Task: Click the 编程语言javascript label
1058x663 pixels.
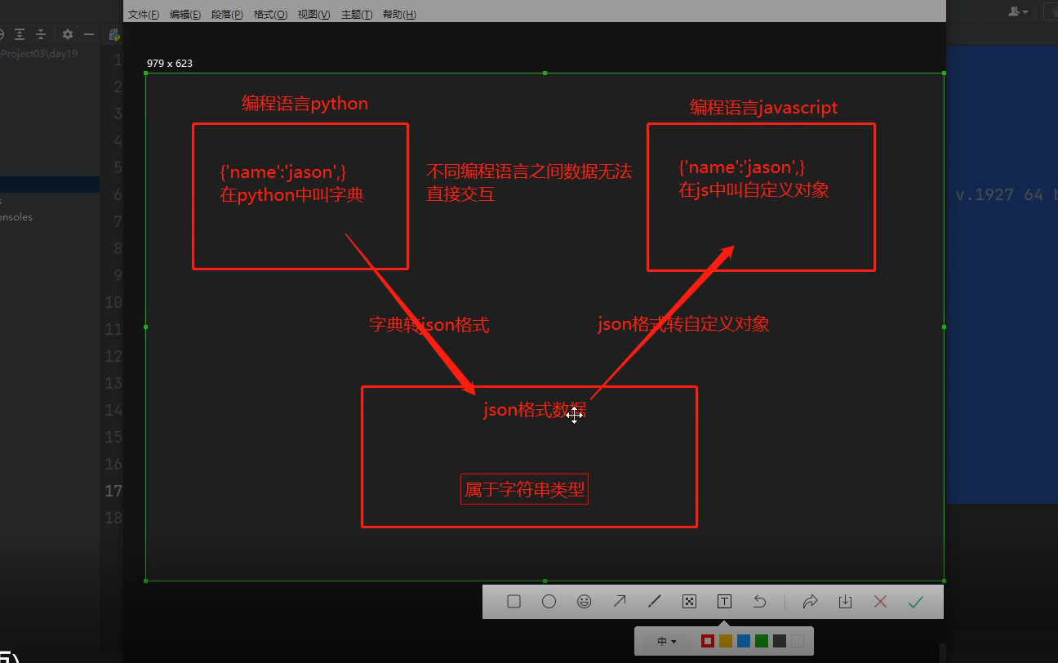Action: pyautogui.click(x=764, y=108)
